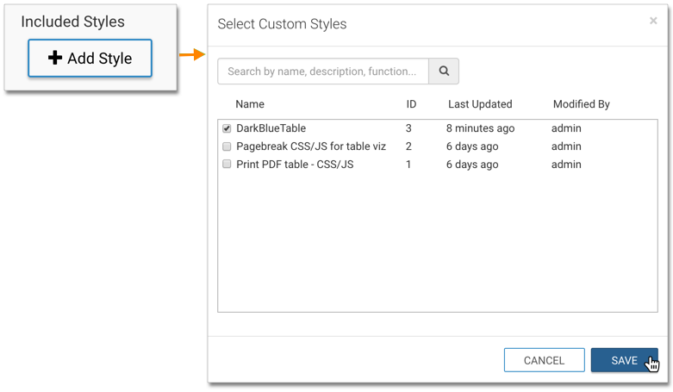Sort by the Name column header
Image resolution: width=673 pixels, height=392 pixels.
pos(250,104)
